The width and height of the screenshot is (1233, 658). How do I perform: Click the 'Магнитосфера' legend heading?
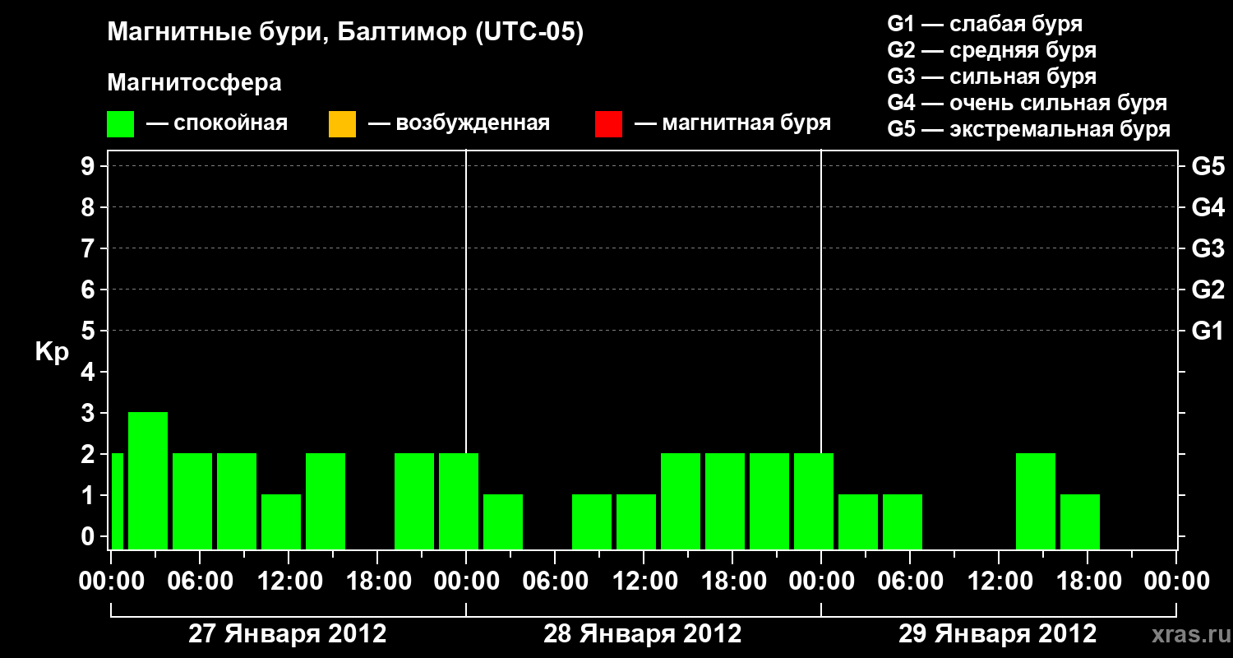click(195, 83)
